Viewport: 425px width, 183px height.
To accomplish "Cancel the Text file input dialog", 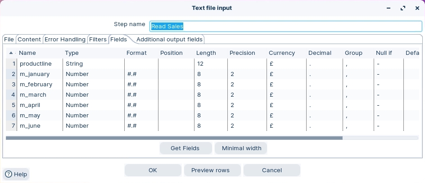I will [x=271, y=170].
